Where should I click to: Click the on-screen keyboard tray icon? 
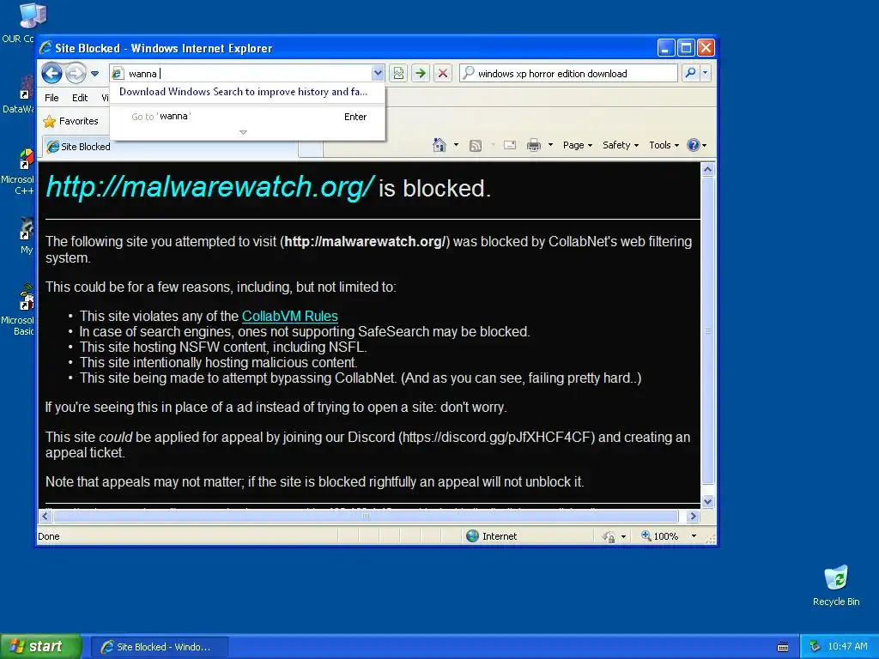point(783,647)
